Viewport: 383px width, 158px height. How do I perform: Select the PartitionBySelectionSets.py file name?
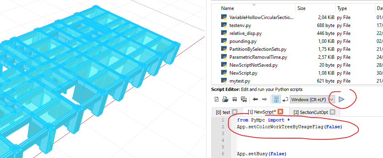coord(258,49)
